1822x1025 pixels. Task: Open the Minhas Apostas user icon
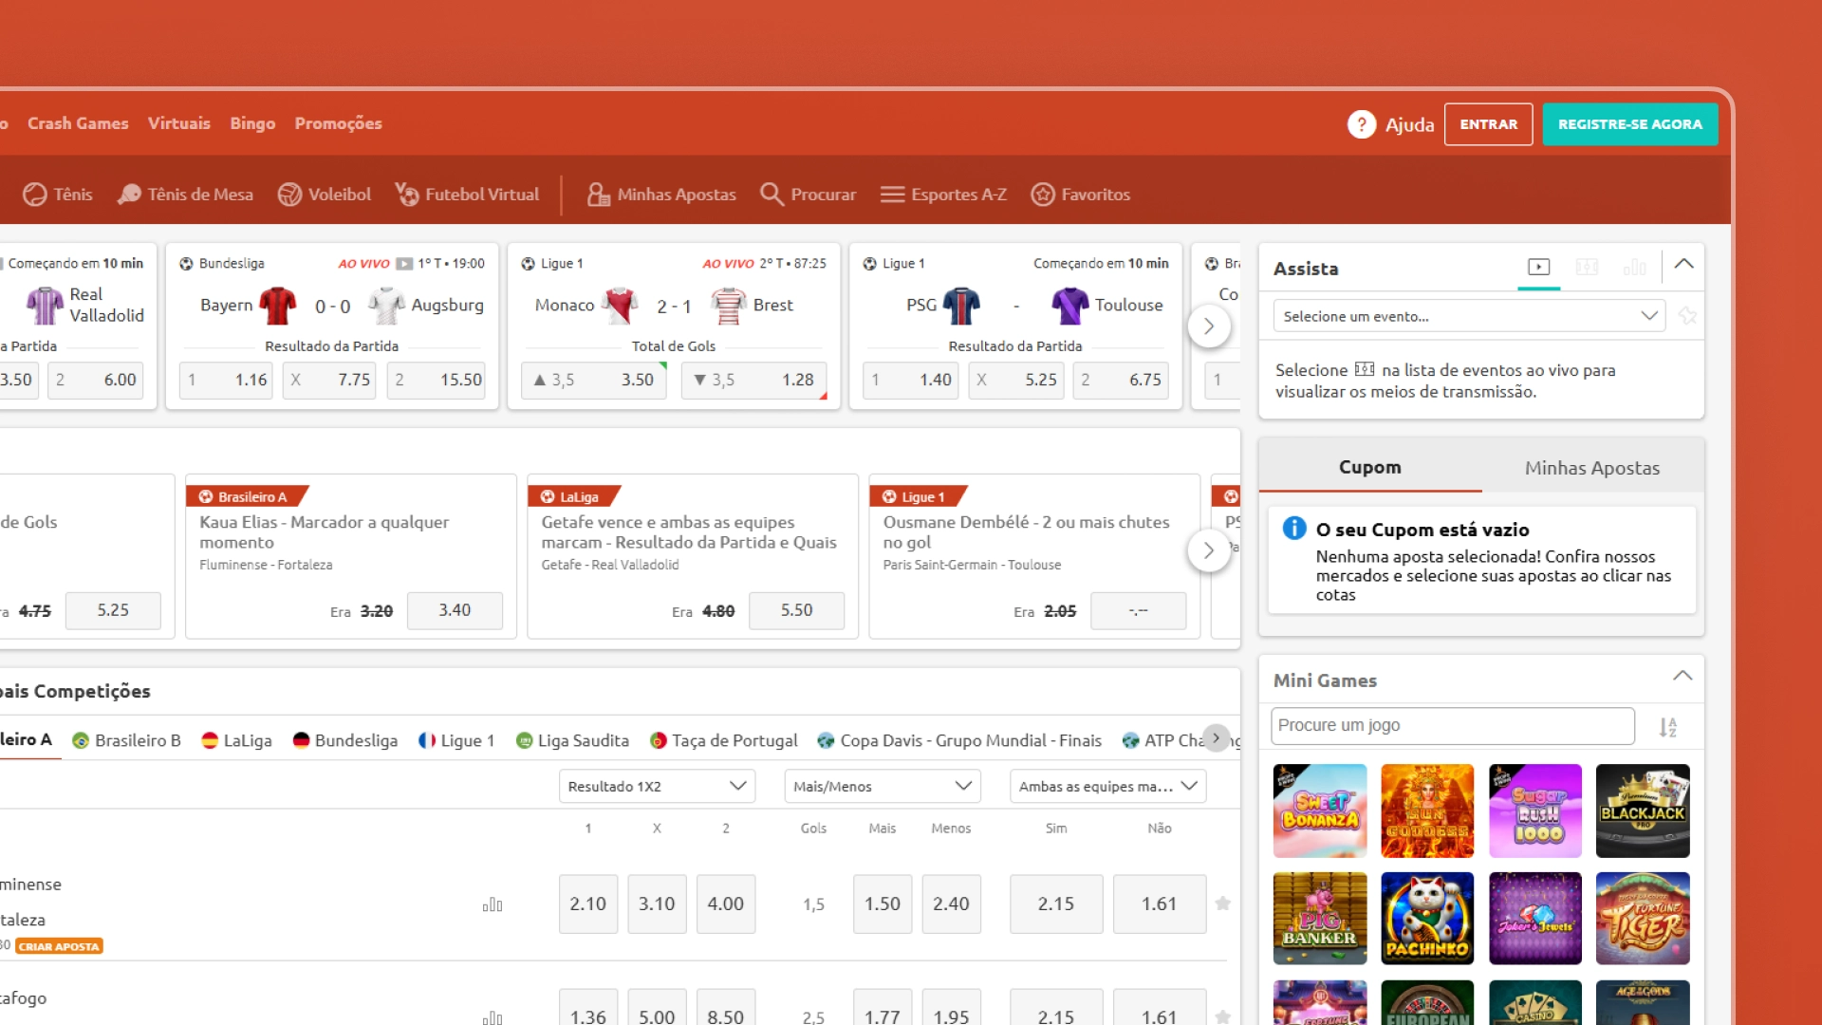coord(598,195)
